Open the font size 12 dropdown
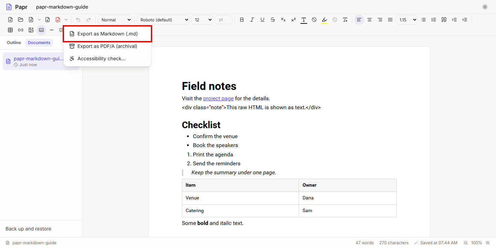This screenshot has width=496, height=248. point(202,20)
